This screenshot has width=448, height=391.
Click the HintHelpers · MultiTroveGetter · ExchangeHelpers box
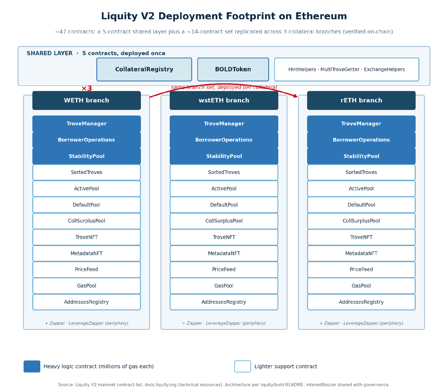[x=346, y=69]
